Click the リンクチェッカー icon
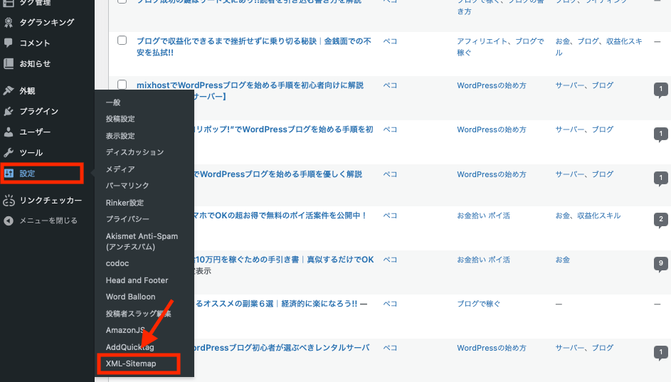The width and height of the screenshot is (671, 382). pyautogui.click(x=9, y=200)
